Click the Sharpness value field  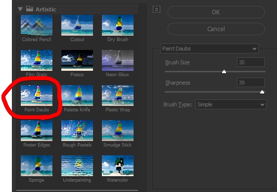pyautogui.click(x=251, y=83)
